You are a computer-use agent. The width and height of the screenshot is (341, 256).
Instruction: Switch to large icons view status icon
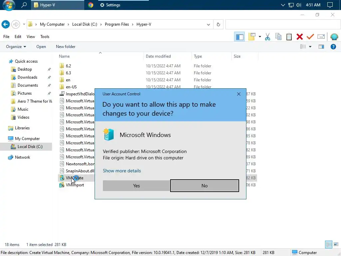(x=336, y=244)
